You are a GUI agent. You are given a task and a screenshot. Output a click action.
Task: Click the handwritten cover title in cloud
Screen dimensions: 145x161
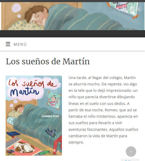(x=32, y=87)
